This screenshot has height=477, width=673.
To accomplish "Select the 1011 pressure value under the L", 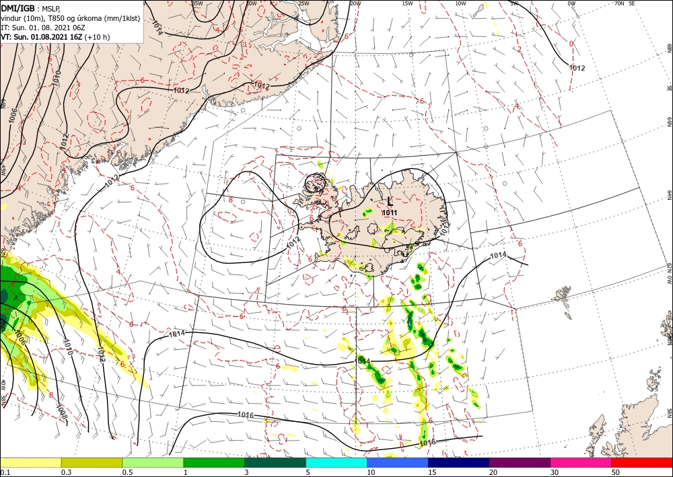I will coord(390,213).
